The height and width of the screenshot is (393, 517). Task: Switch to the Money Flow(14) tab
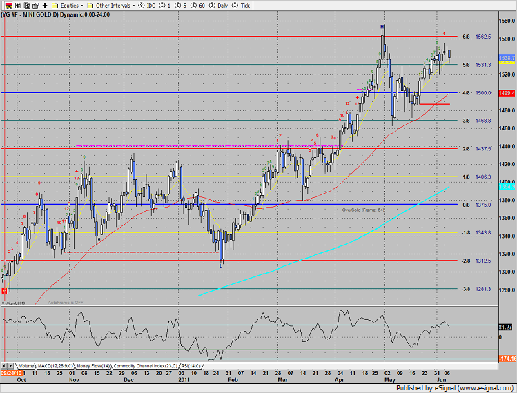click(93, 366)
